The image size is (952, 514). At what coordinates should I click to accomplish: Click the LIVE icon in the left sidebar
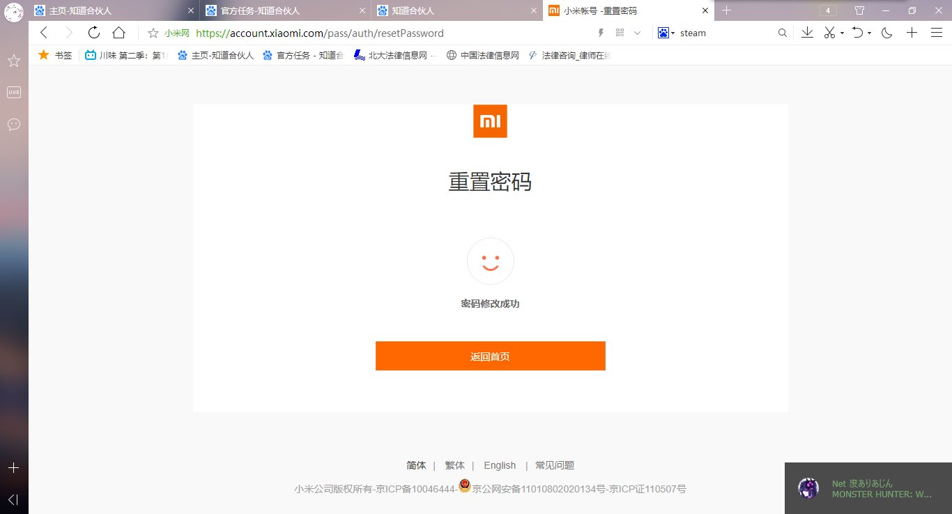tap(14, 91)
